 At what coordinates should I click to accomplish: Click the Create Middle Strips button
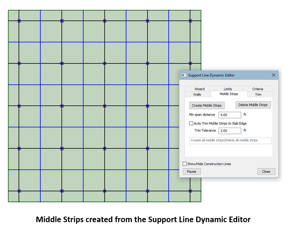pyautogui.click(x=207, y=105)
